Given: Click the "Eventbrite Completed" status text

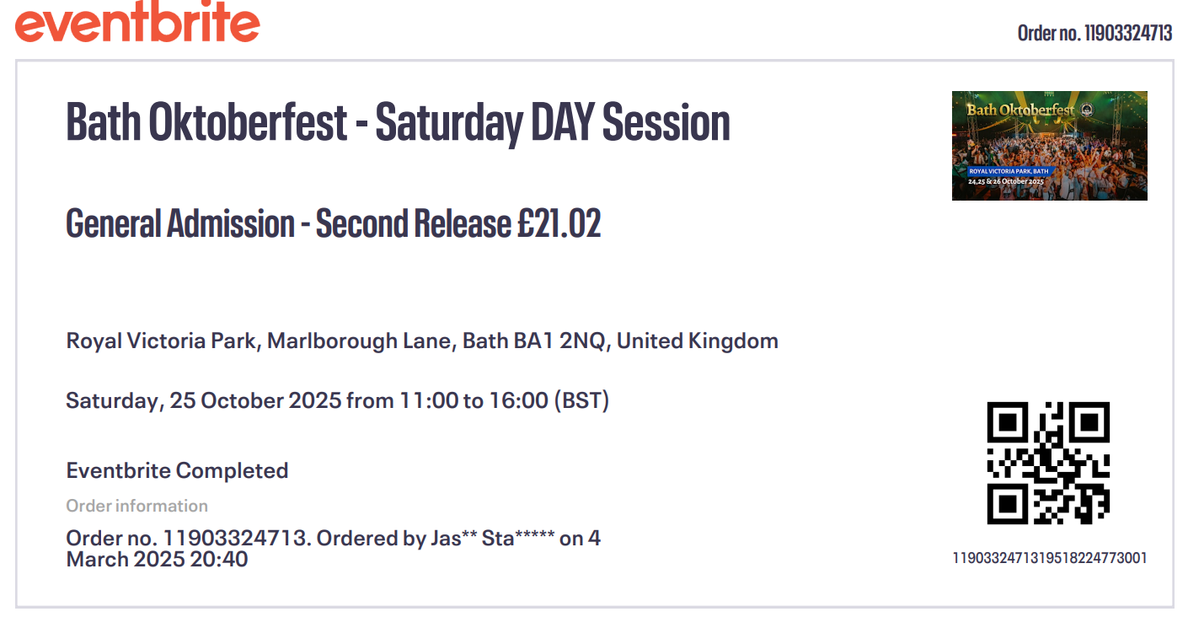Looking at the screenshot, I should [x=177, y=470].
